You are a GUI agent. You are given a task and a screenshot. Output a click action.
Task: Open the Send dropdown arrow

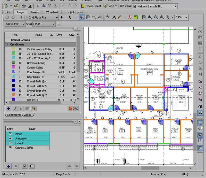[x=116, y=6]
